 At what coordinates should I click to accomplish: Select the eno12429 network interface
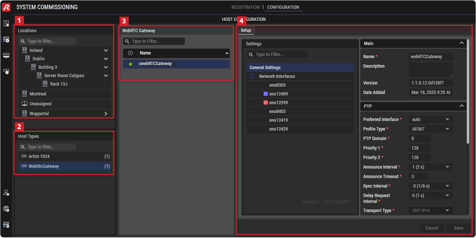300,129
